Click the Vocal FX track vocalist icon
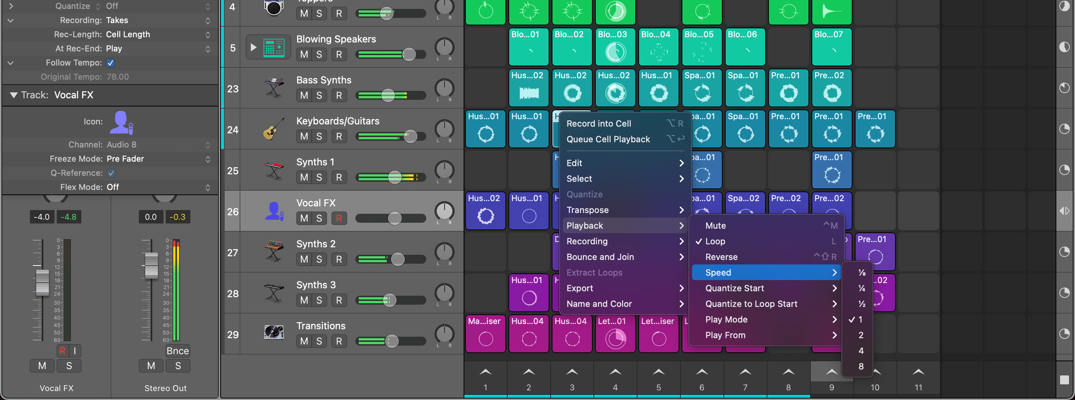Screen dimensions: 1075x400 click(273, 211)
